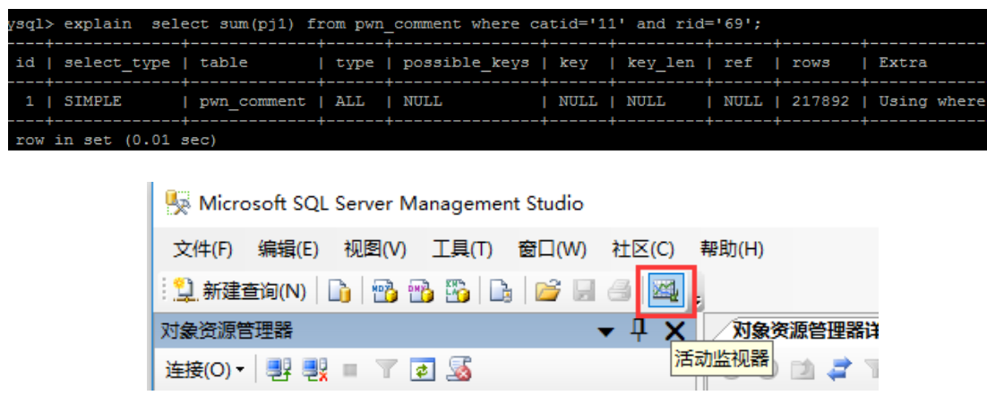Click the Save disk icon in toolbar
The height and width of the screenshot is (404, 987).
583,291
